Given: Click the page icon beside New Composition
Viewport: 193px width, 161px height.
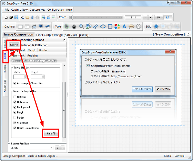Looking at the screenshot, I should (188, 34).
